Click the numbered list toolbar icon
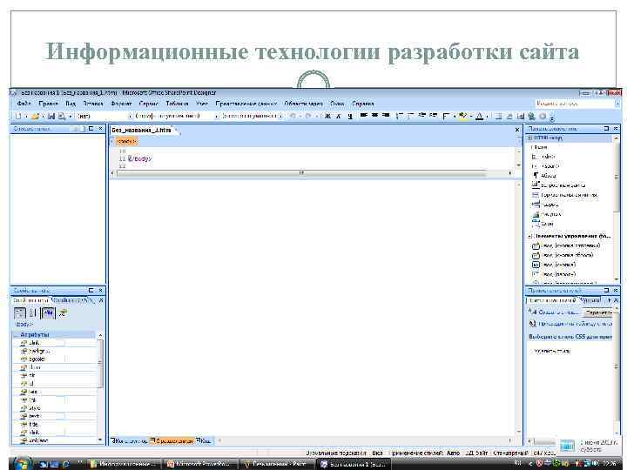 (x=399, y=116)
